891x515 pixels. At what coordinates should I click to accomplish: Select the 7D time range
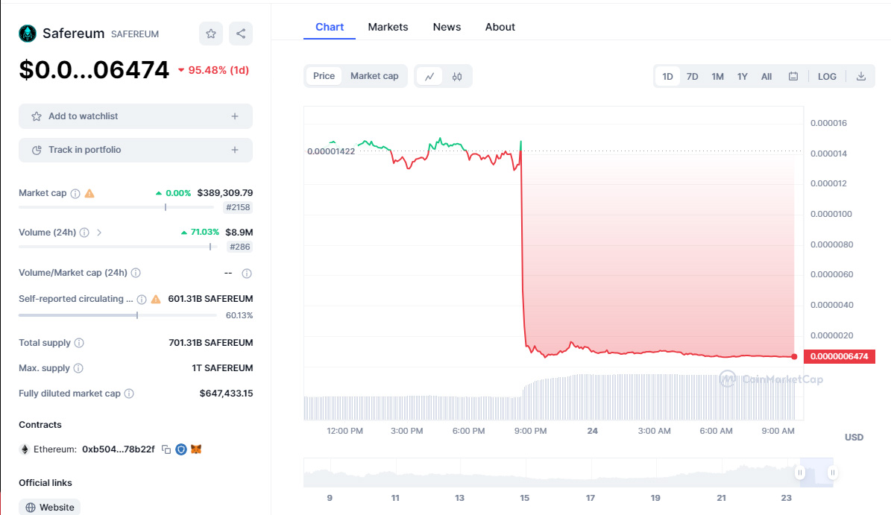point(692,77)
